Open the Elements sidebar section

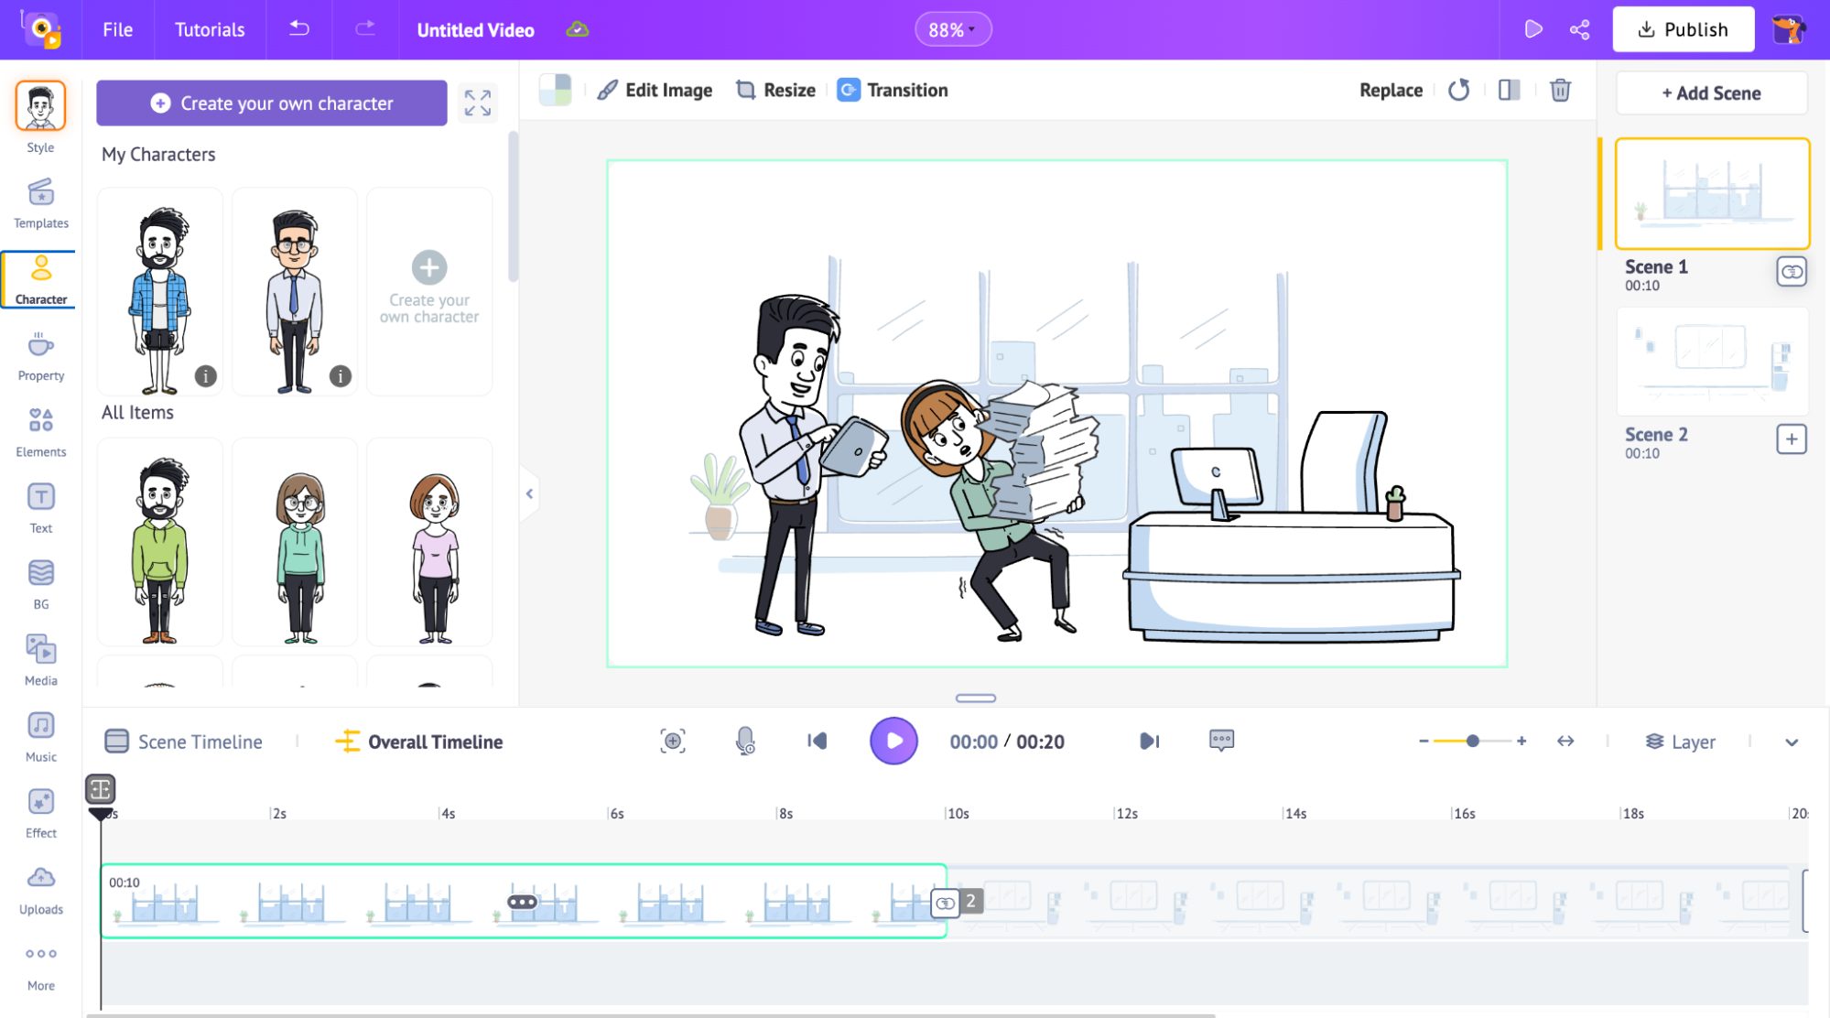click(x=40, y=432)
